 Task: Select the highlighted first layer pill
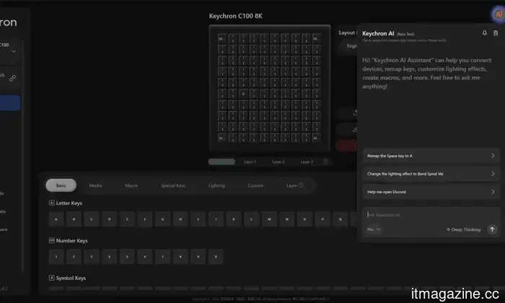pos(221,162)
